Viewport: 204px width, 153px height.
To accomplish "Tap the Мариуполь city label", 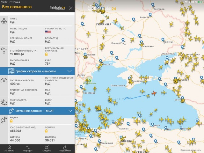I will click(169, 54).
